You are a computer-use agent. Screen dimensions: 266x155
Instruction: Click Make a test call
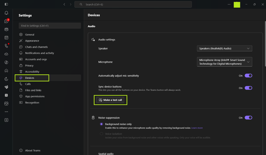110,100
